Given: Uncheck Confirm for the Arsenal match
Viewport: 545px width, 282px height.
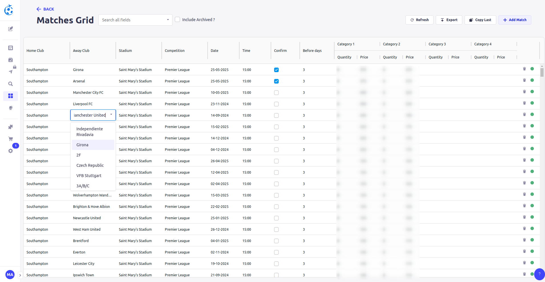Looking at the screenshot, I should coord(276,81).
